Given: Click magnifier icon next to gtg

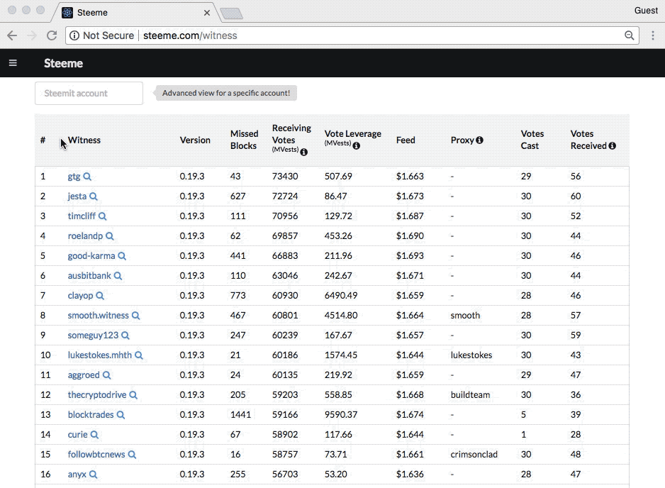Looking at the screenshot, I should click(x=87, y=177).
